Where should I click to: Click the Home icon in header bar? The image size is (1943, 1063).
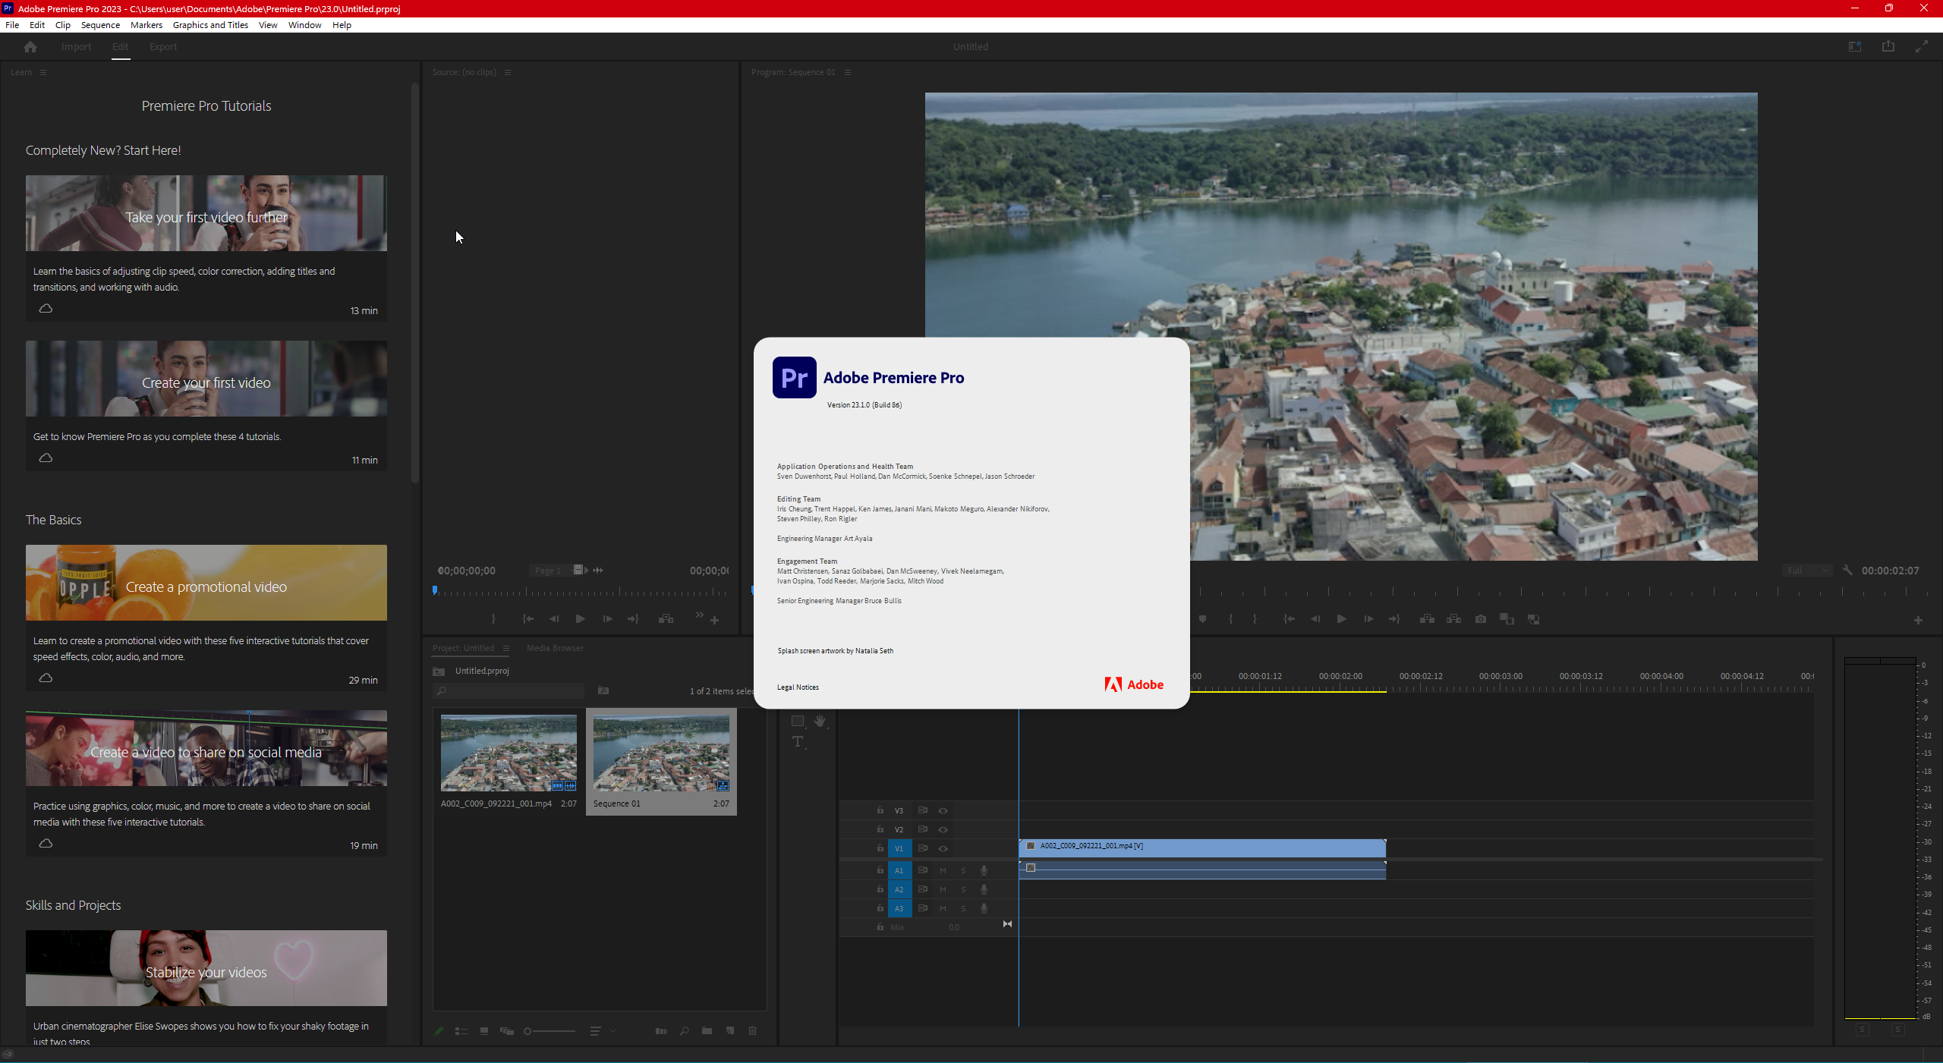[x=30, y=47]
